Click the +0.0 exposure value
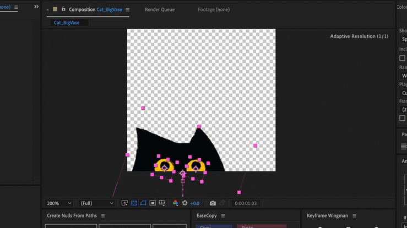Screen dimensions: 407x228 coord(194,203)
